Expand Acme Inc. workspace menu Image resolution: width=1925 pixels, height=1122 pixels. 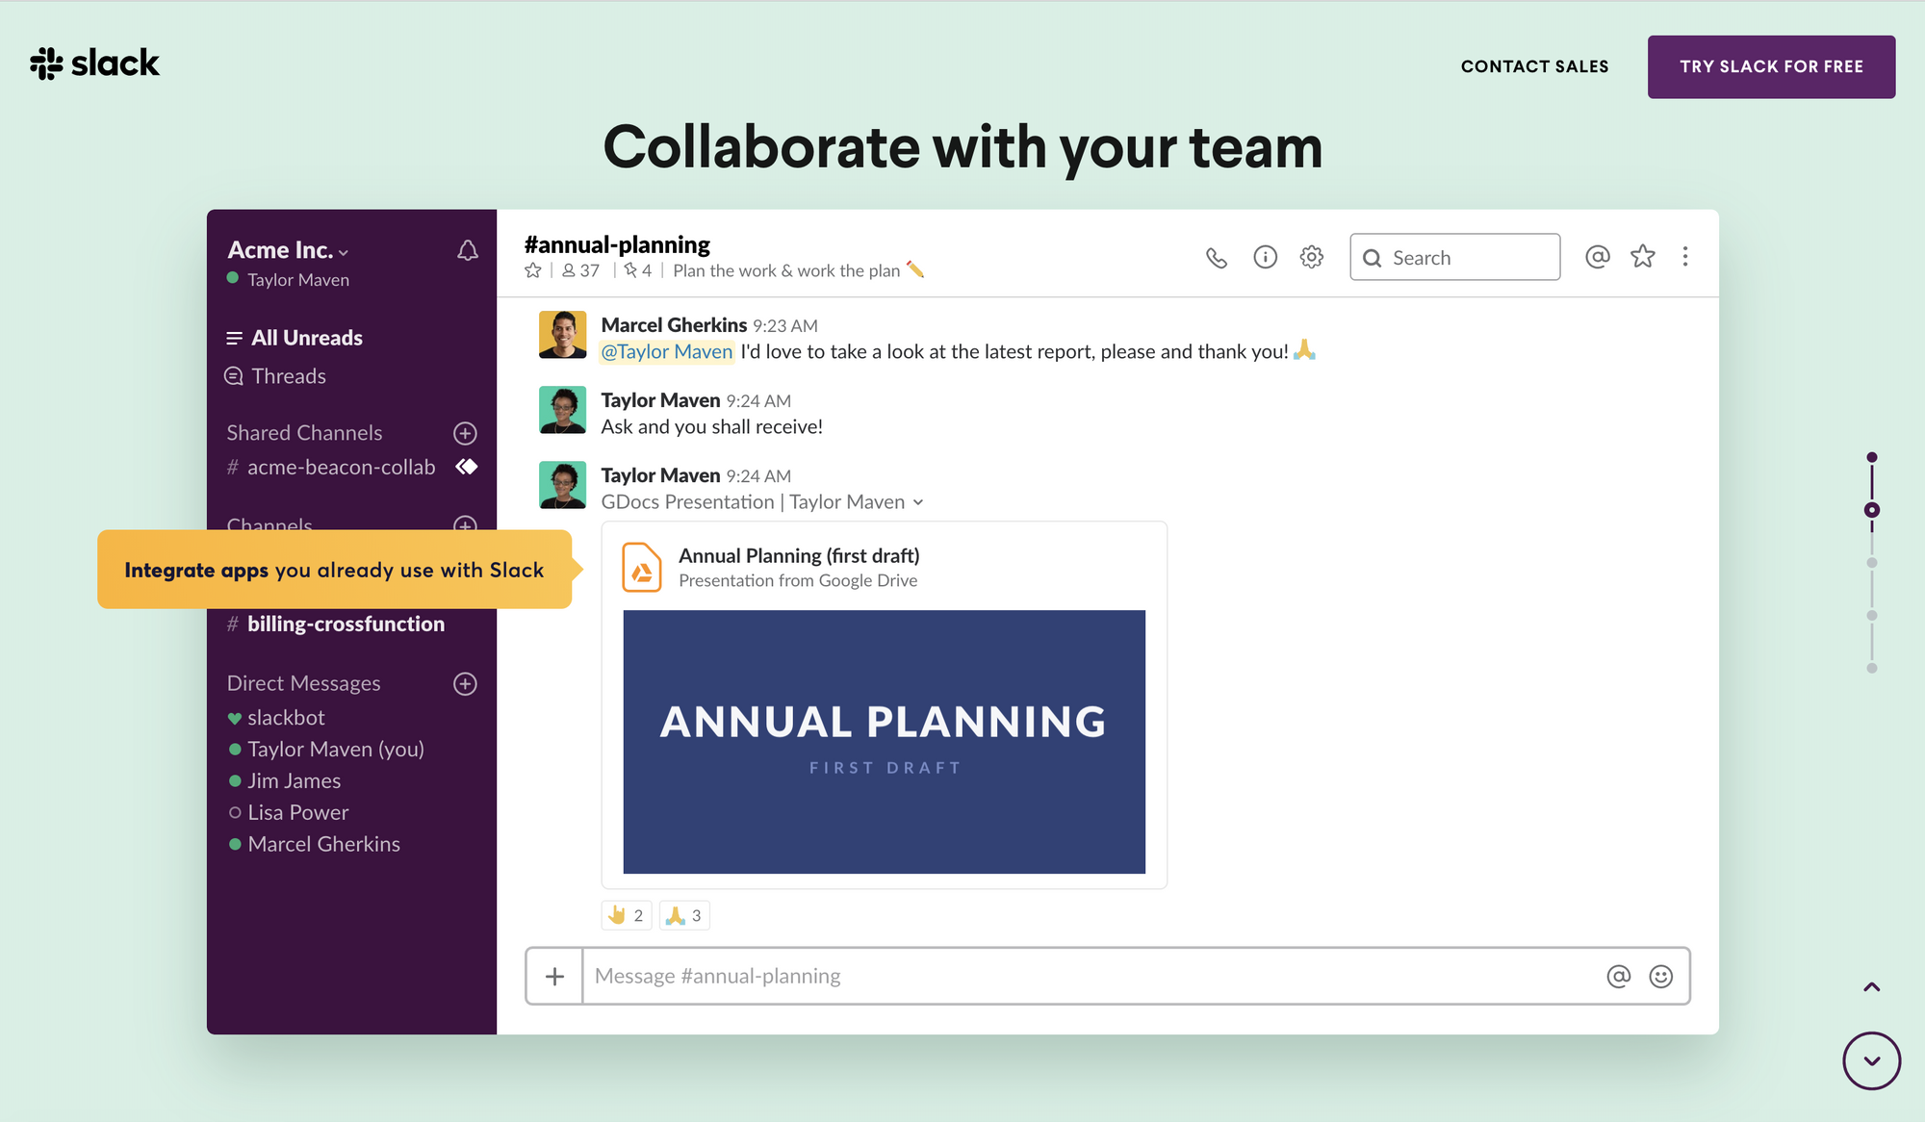tap(288, 250)
